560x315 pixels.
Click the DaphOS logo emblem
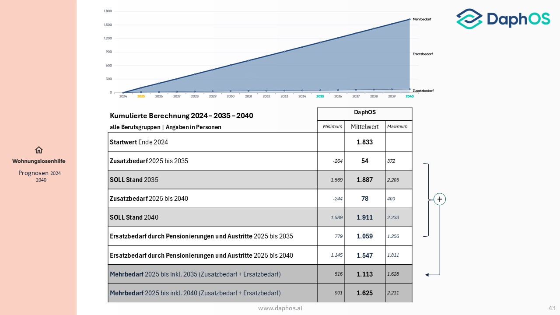pyautogui.click(x=469, y=19)
